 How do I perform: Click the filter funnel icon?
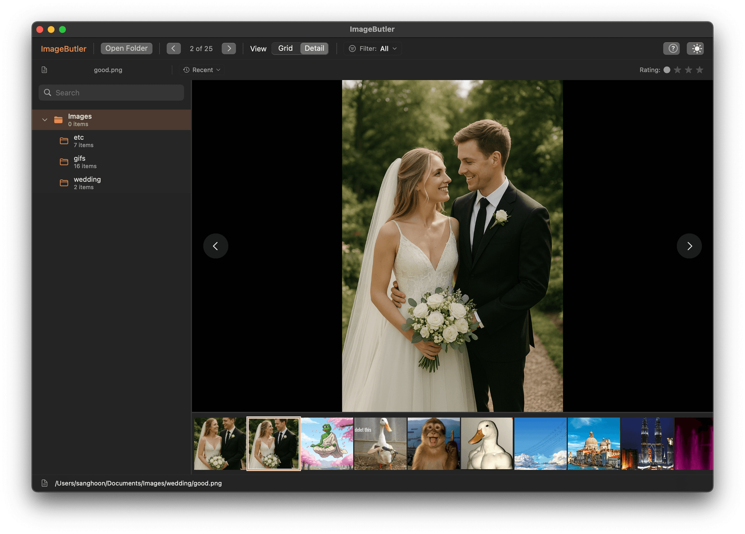(351, 48)
